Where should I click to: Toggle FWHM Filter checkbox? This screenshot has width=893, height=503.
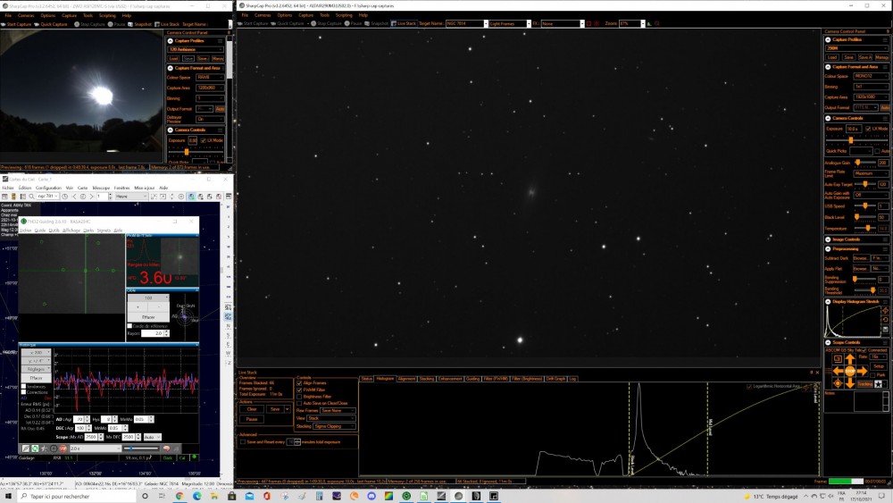299,390
